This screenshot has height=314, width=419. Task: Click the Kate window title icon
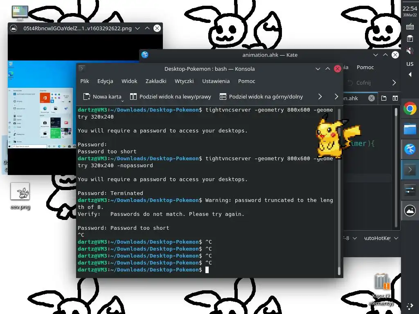(x=145, y=55)
